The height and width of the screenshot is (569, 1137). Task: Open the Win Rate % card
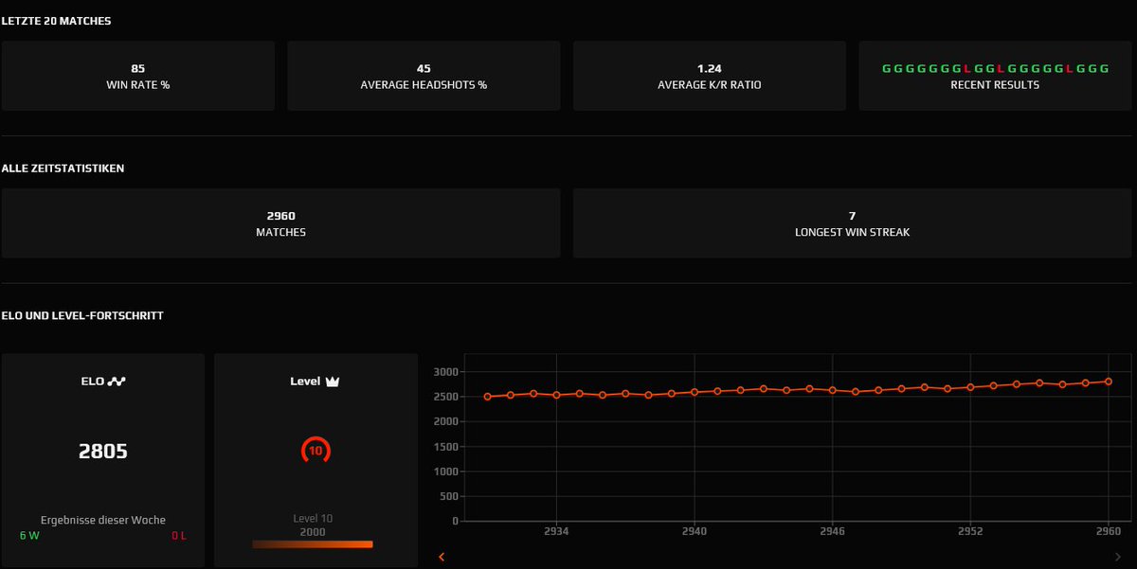point(138,76)
